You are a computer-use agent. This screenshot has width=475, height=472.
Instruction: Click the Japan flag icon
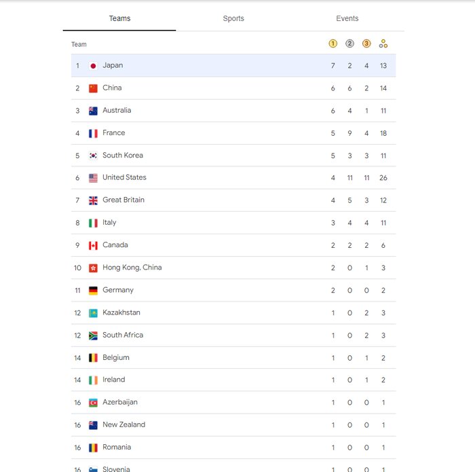pos(93,66)
